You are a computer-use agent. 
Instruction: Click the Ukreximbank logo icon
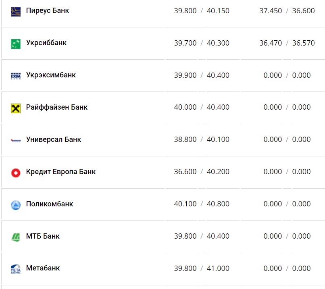(x=16, y=76)
